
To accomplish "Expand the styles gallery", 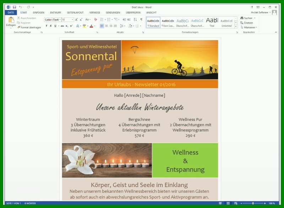I will pos(236,27).
